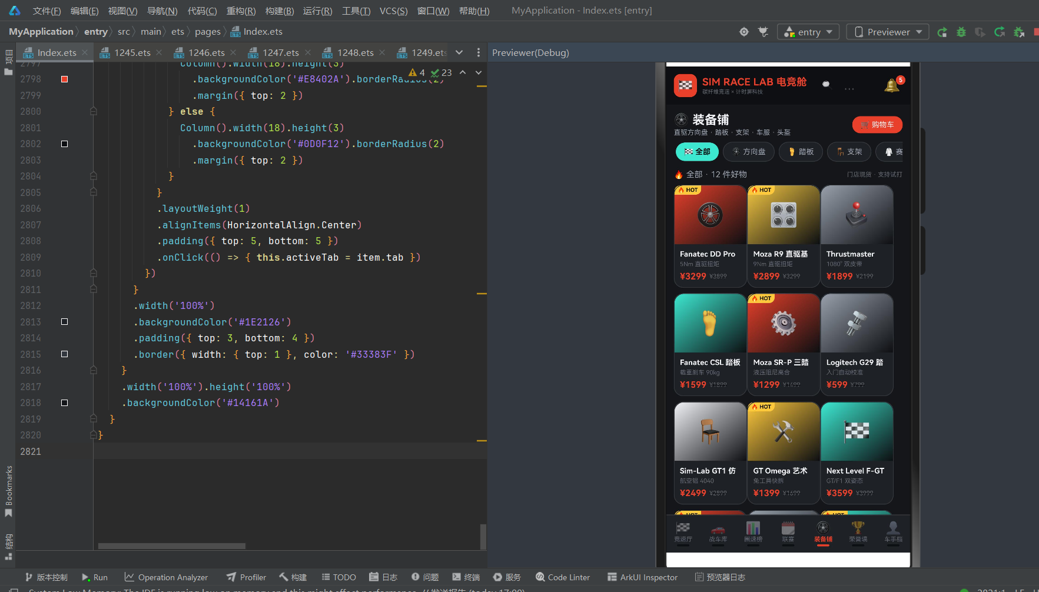Screen dimensions: 1039x592
Task: Click the #14161A color swatch at line 2818
Action: 65,403
